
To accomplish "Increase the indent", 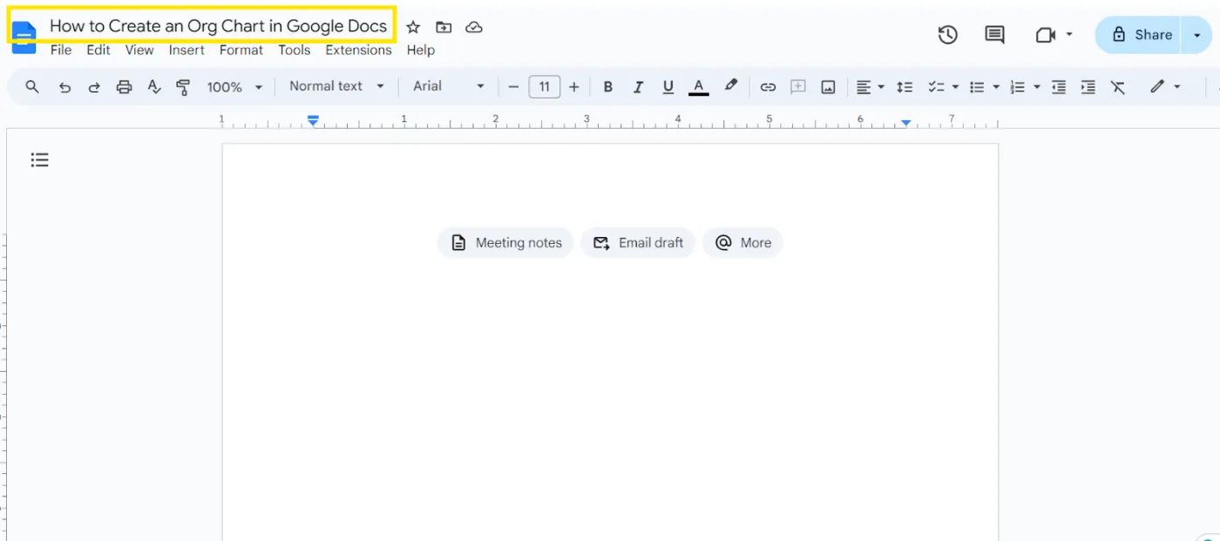I will tap(1088, 86).
